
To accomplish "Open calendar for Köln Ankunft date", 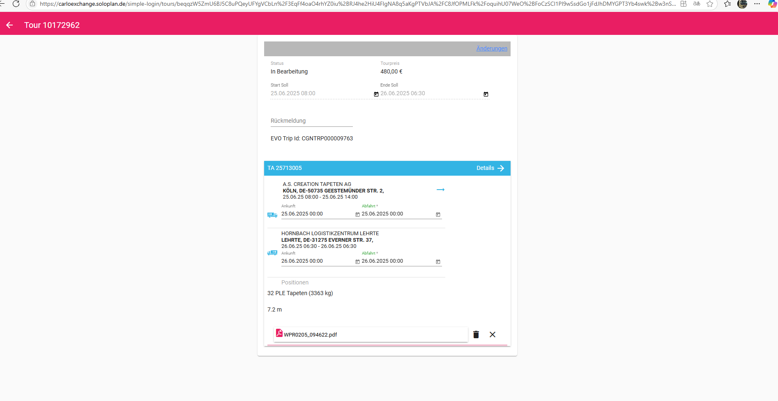I will [357, 215].
